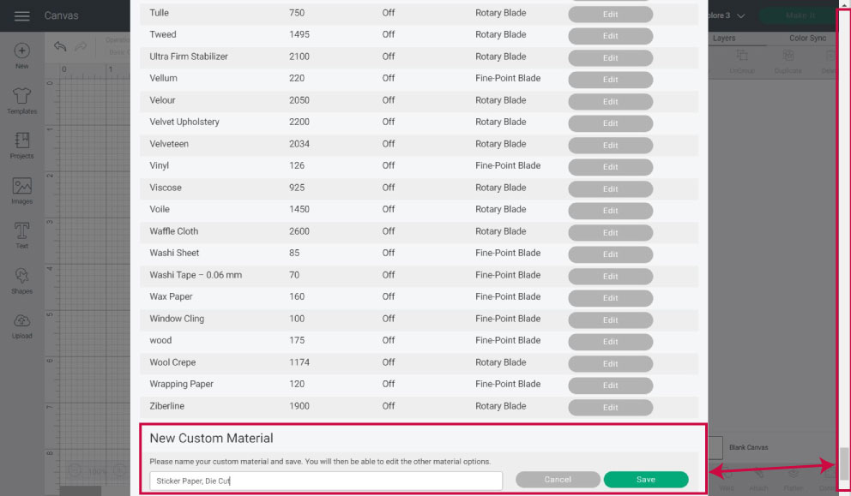Image resolution: width=851 pixels, height=496 pixels.
Task: Open the hamburger menu beside Canvas
Action: (x=22, y=16)
